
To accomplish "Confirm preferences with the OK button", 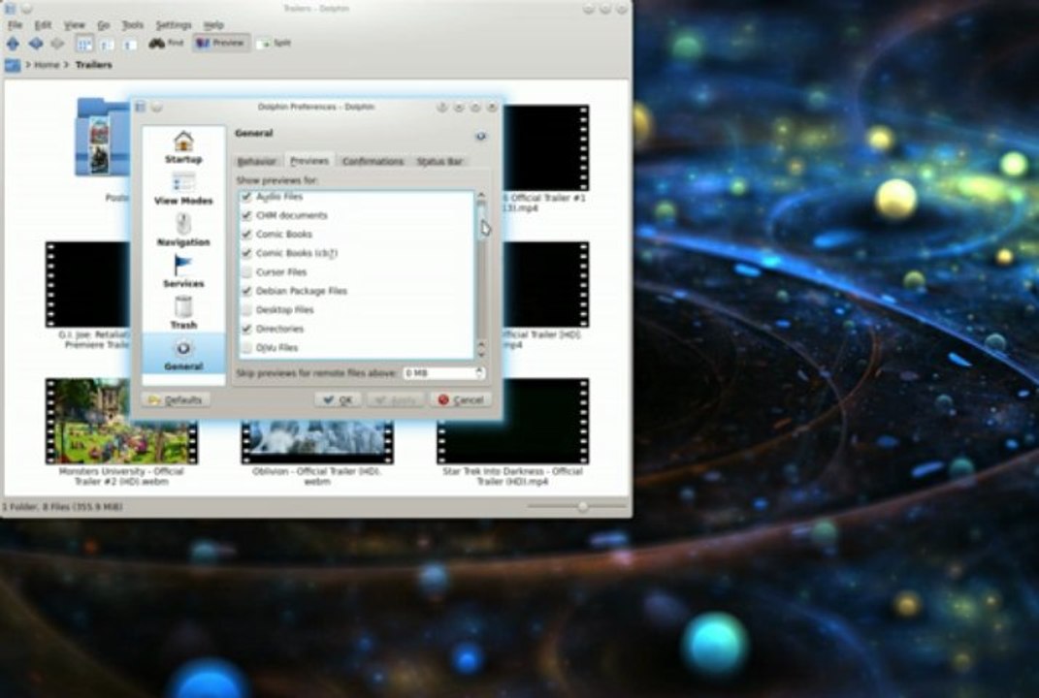I will (x=338, y=400).
